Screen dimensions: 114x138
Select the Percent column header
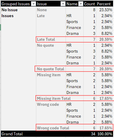pyautogui.click(x=104, y=4)
